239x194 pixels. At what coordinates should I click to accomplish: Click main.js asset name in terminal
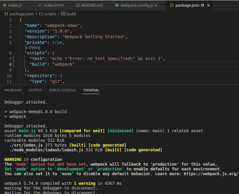point(27,131)
